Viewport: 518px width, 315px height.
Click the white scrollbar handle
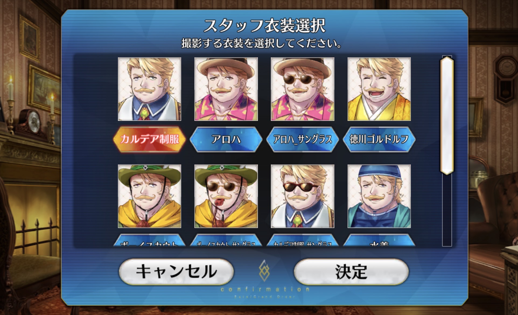pos(447,116)
